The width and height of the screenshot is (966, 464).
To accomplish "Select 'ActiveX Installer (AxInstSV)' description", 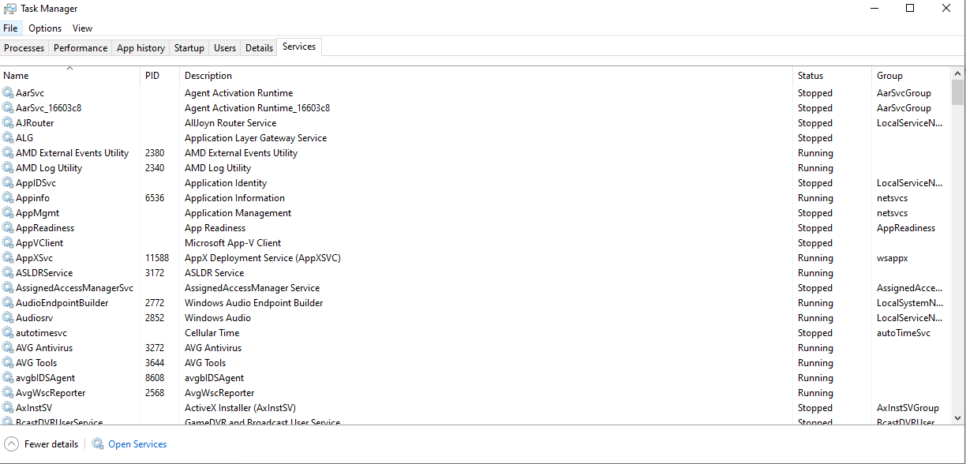I will click(240, 408).
